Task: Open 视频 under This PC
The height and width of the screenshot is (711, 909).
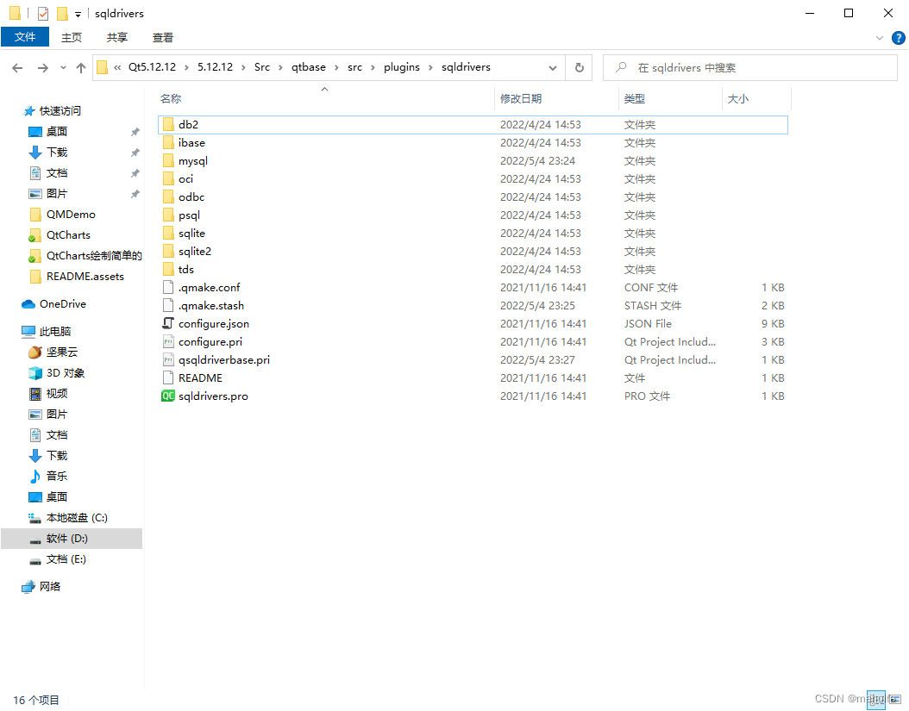Action: 57,394
